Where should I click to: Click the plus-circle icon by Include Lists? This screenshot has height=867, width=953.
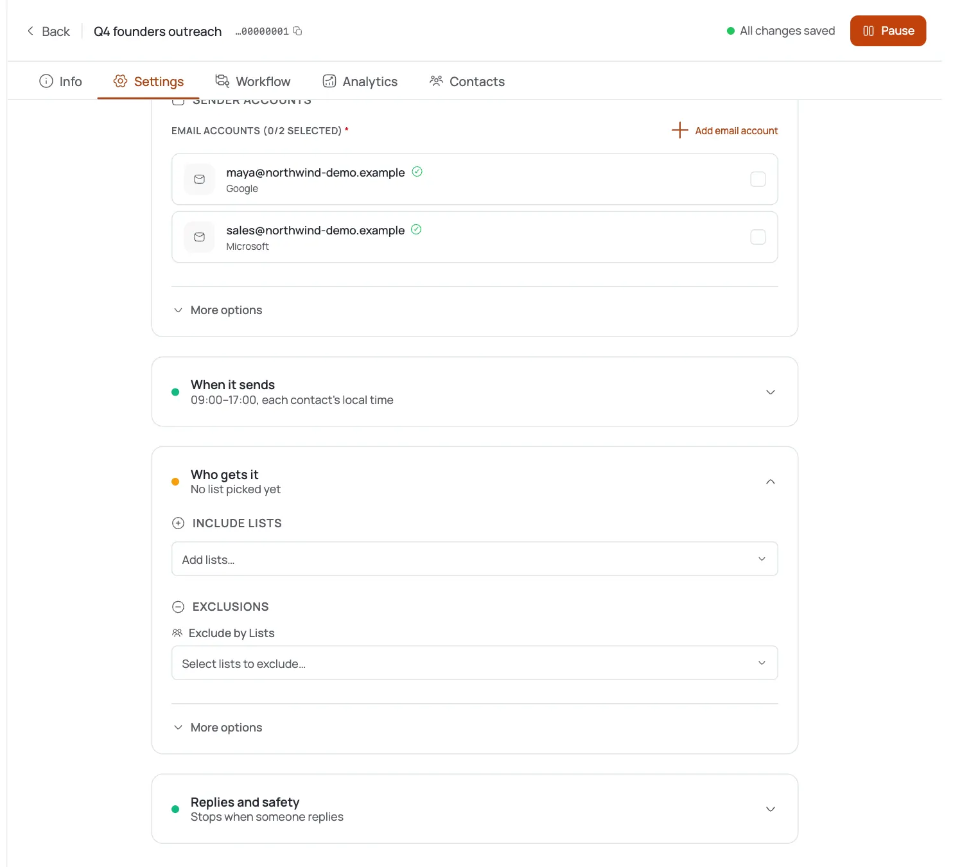point(179,523)
